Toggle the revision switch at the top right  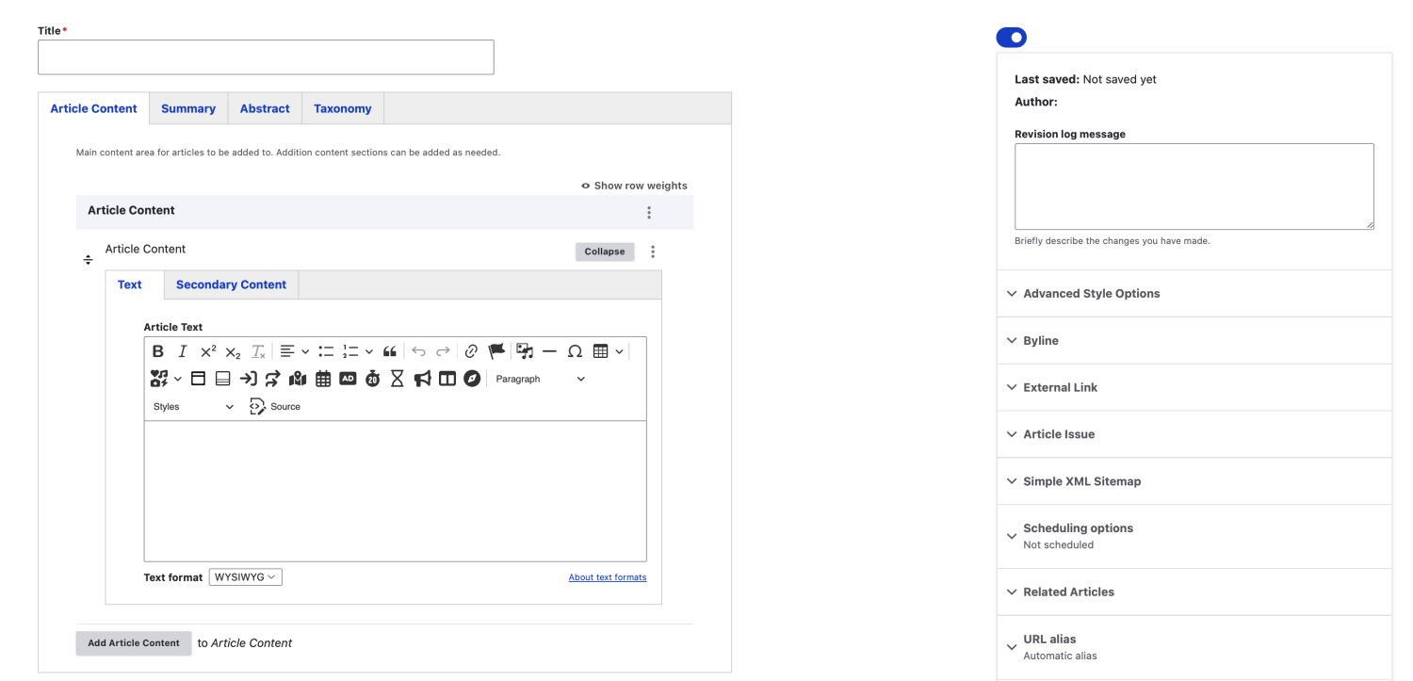1012,37
